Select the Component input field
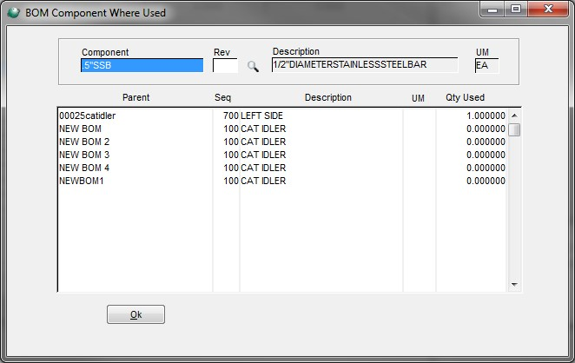Viewport: 575px width, 363px height. 142,65
